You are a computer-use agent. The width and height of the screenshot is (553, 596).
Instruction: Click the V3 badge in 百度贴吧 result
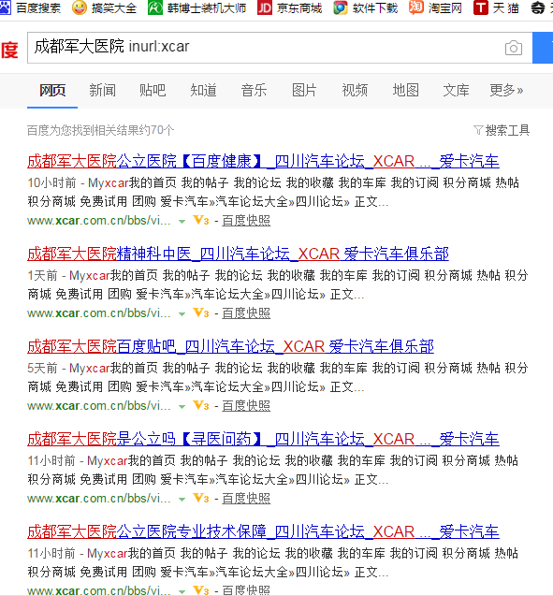click(201, 405)
